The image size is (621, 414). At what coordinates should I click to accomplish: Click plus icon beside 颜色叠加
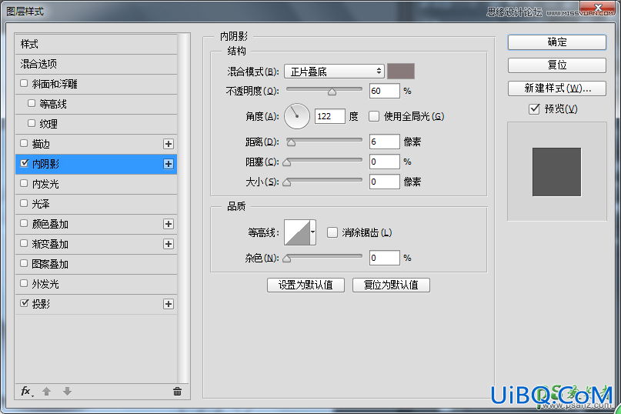(x=169, y=224)
